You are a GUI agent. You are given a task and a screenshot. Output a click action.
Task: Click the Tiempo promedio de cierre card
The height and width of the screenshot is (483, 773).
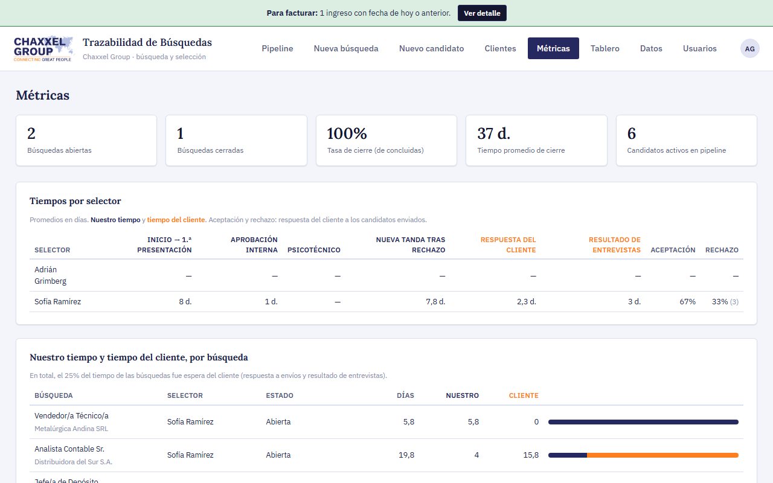click(x=536, y=140)
